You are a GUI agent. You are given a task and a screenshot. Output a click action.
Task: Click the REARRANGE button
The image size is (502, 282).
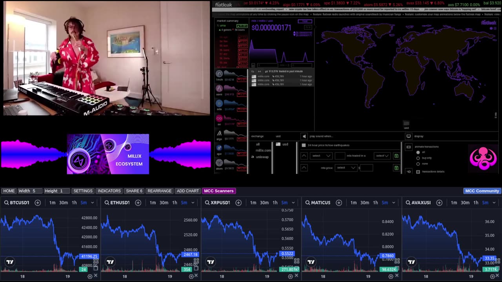click(159, 191)
